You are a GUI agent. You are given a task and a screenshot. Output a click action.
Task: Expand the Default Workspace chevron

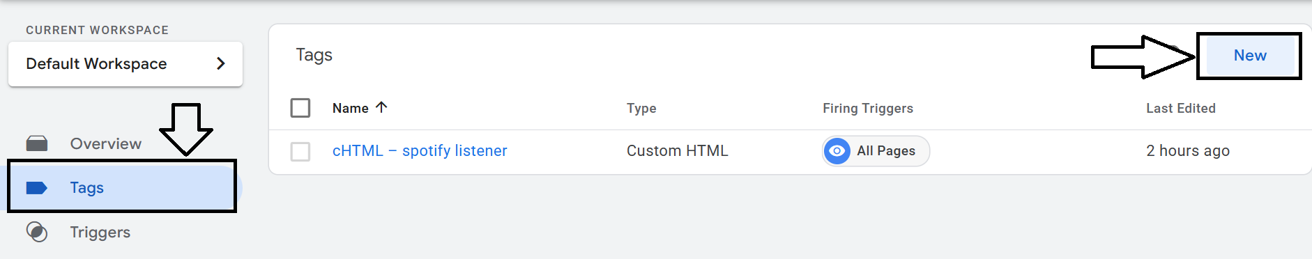(221, 63)
